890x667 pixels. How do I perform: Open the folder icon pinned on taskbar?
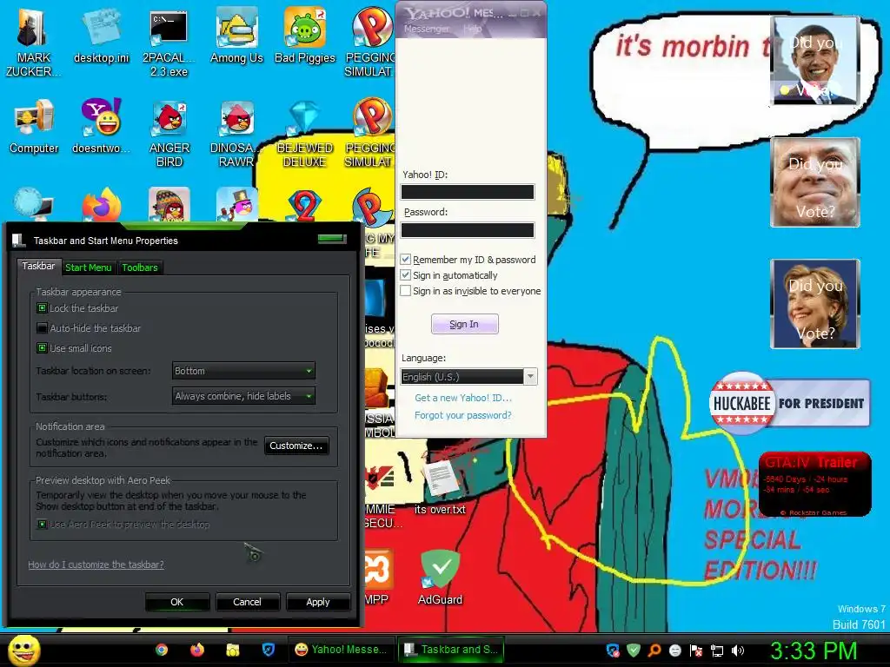233,650
